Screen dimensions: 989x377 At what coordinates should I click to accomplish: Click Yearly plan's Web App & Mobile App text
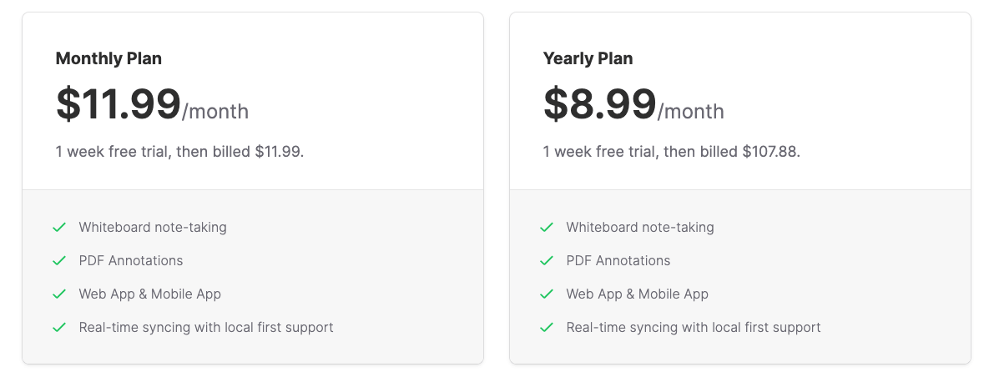click(637, 294)
